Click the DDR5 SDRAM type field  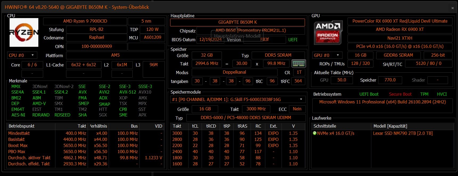coord(278,55)
